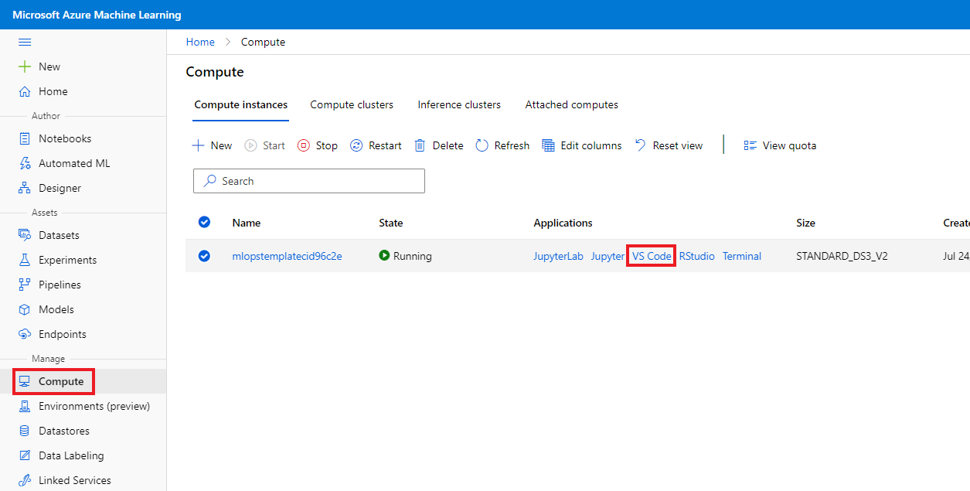Click the Compute monitor icon in sidebar
The height and width of the screenshot is (491, 970).
pyautogui.click(x=25, y=381)
